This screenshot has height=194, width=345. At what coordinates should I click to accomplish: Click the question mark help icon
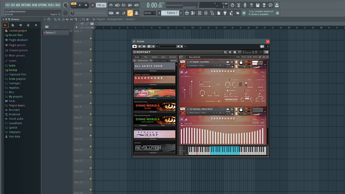(251, 5)
